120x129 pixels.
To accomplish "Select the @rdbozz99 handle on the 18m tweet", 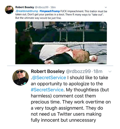I will 78,71.
